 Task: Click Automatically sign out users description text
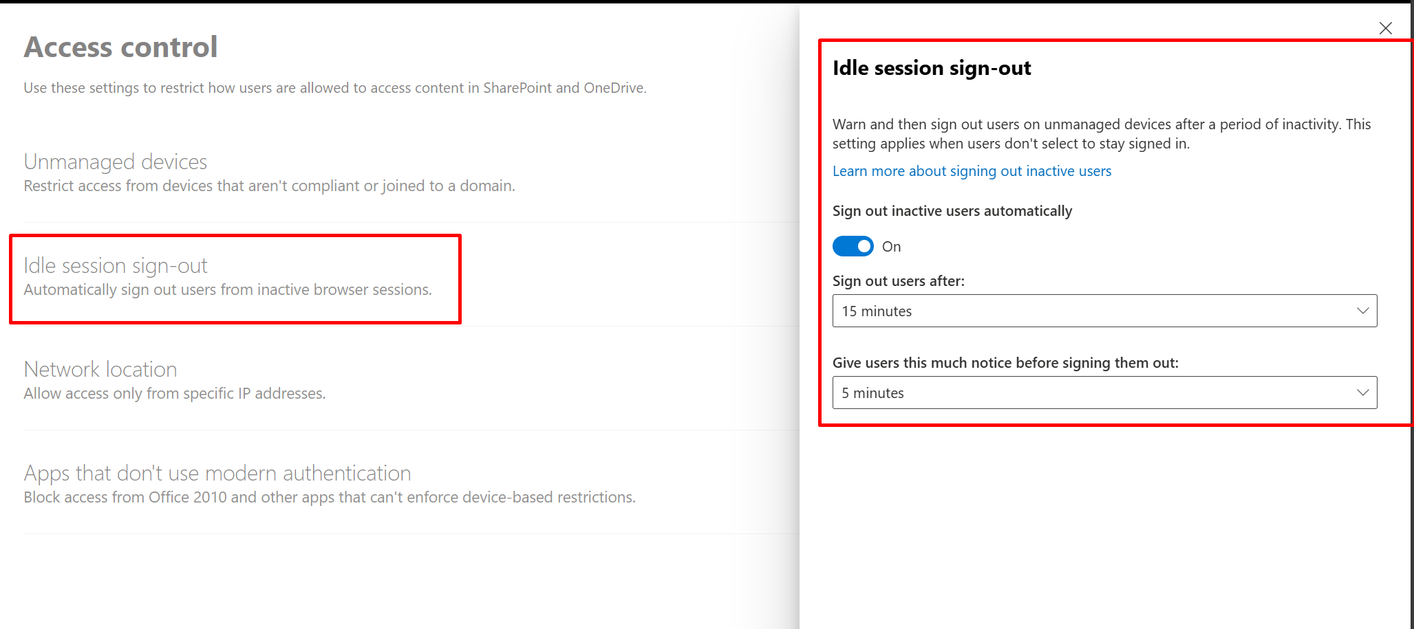tap(228, 289)
